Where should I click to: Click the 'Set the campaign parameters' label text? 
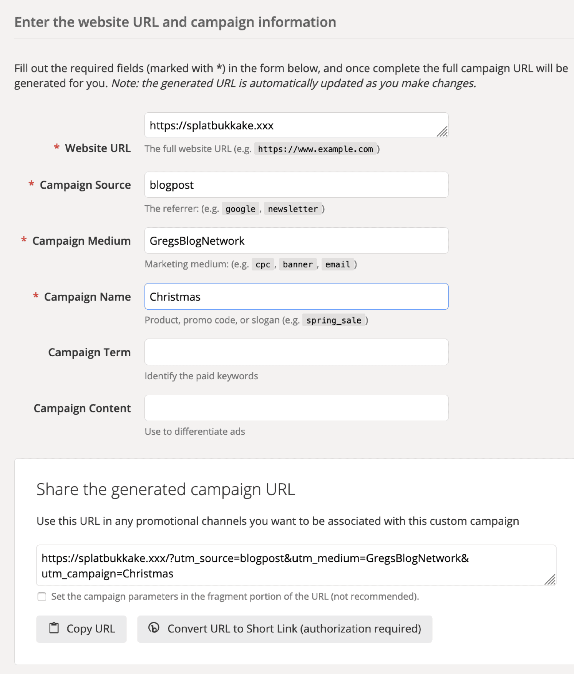(x=235, y=597)
